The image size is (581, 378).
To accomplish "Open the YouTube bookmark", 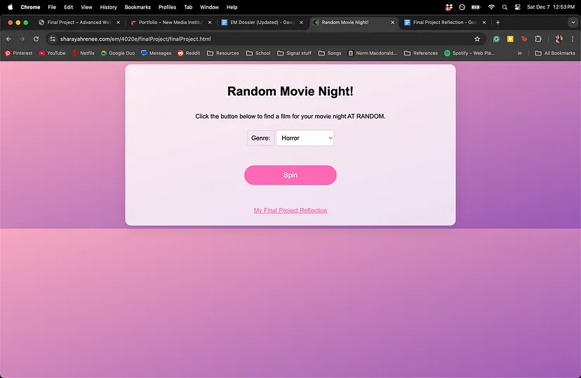I will coord(52,53).
